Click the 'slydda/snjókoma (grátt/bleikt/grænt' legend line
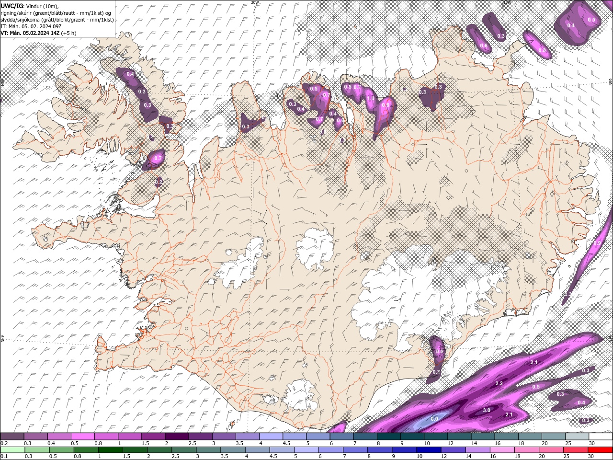The height and width of the screenshot is (460, 613). [x=57, y=20]
